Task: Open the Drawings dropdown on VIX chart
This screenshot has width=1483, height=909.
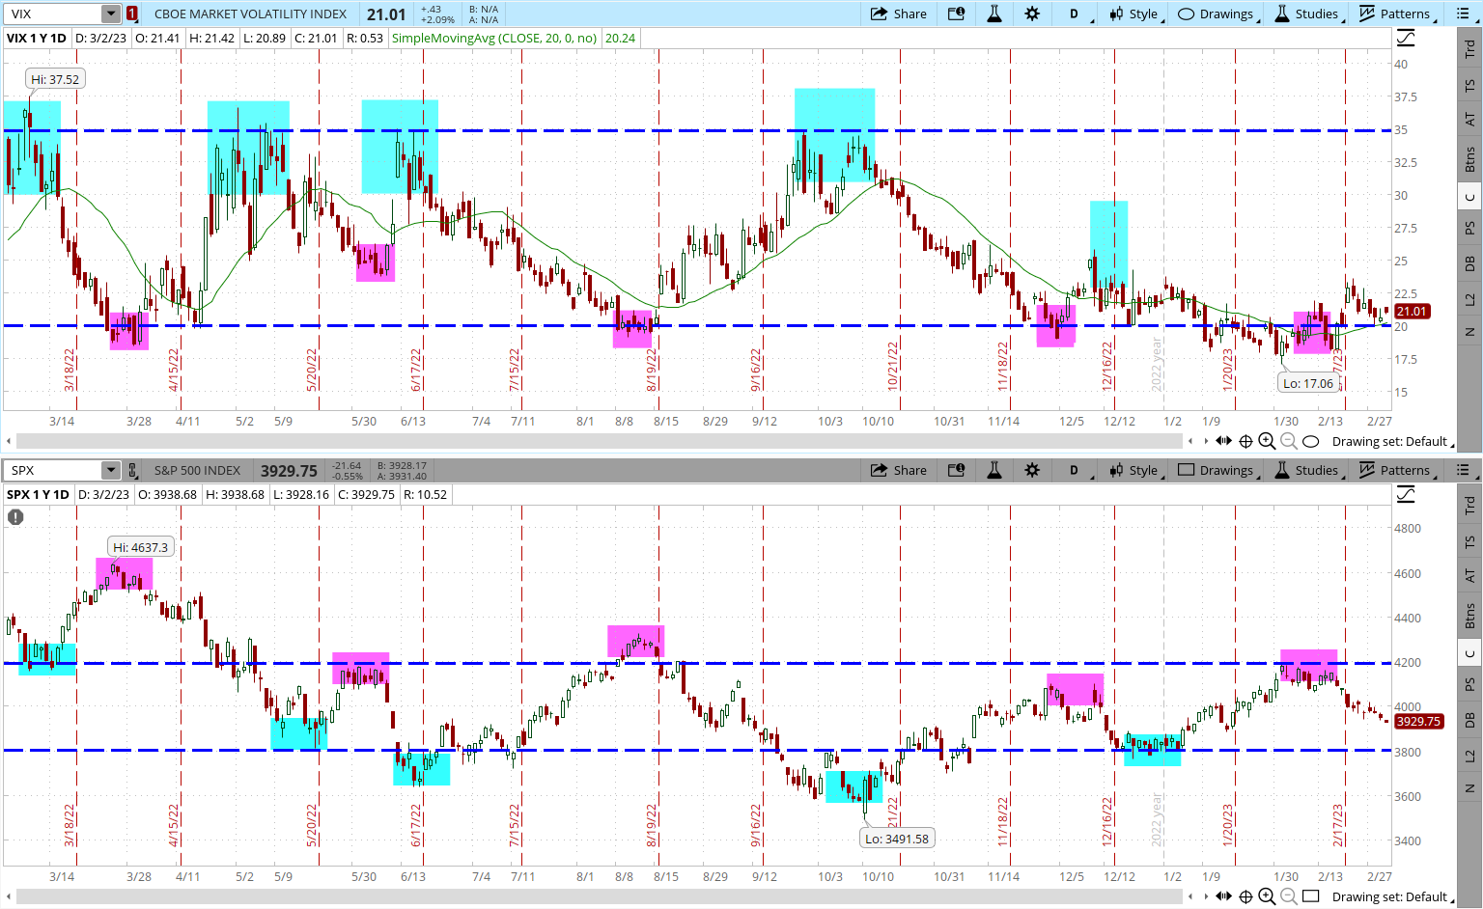Action: tap(1218, 14)
